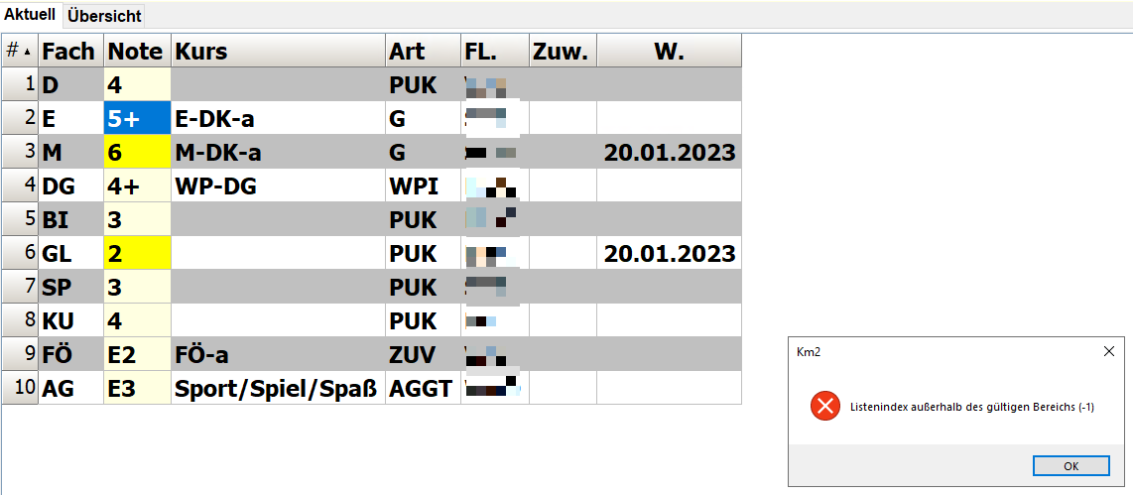Click the sort arrow in # column header
This screenshot has width=1133, height=495.
28,52
